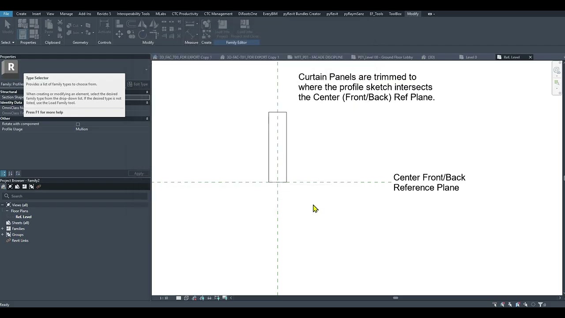Open Ref. Level floor plan in browser
The width and height of the screenshot is (565, 318).
tap(23, 217)
